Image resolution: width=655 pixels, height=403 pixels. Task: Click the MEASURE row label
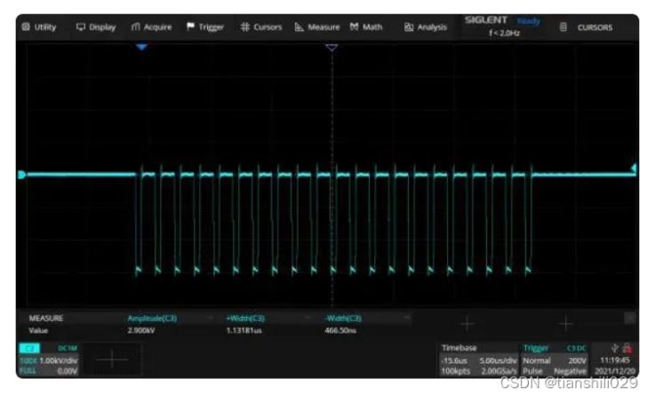point(46,319)
